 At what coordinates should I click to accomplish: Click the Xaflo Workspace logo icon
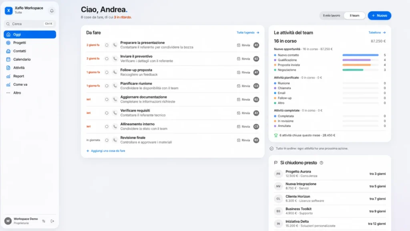(9, 10)
